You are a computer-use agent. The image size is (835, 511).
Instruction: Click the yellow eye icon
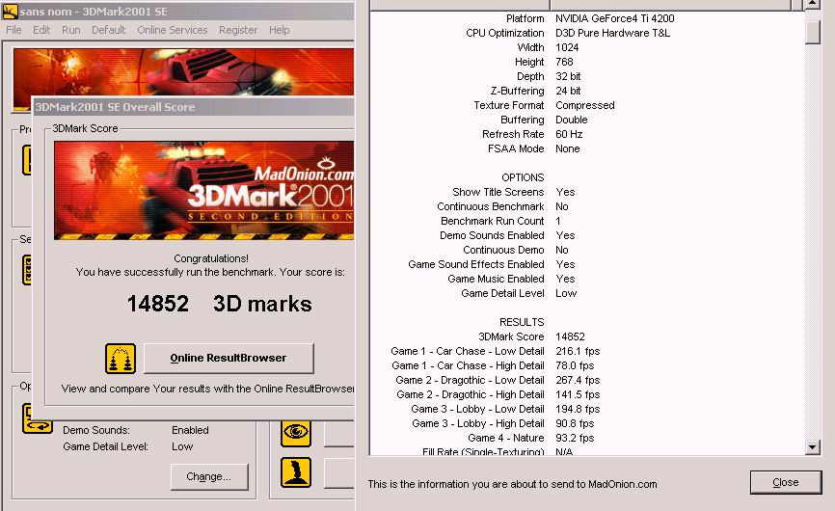tap(296, 432)
